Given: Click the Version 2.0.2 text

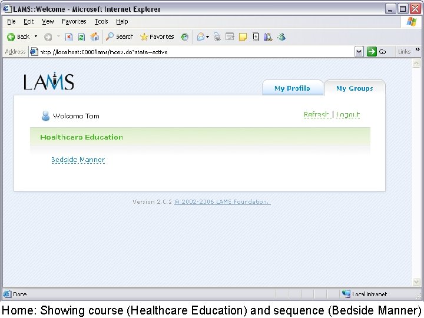Looking at the screenshot, I should [153, 202].
